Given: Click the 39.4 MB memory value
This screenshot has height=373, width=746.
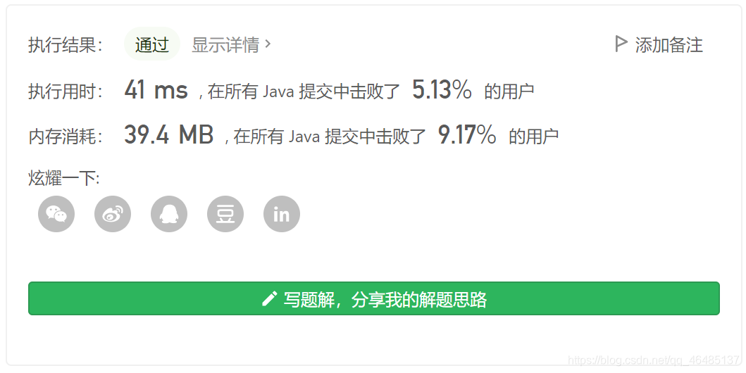Looking at the screenshot, I should [168, 134].
